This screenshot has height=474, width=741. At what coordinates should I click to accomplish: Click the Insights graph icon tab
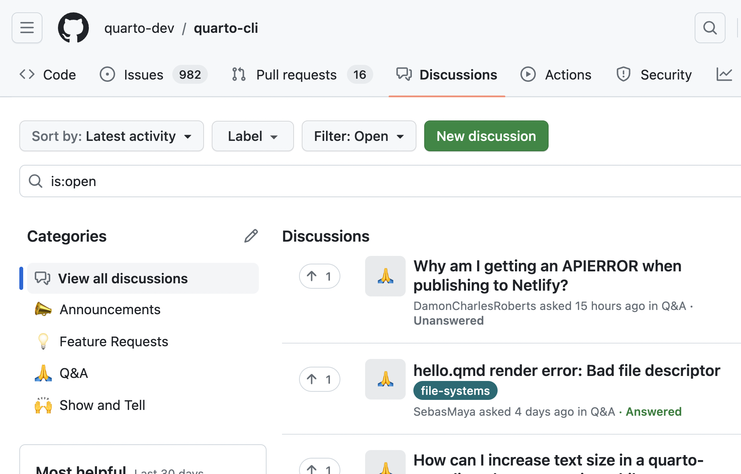[724, 74]
